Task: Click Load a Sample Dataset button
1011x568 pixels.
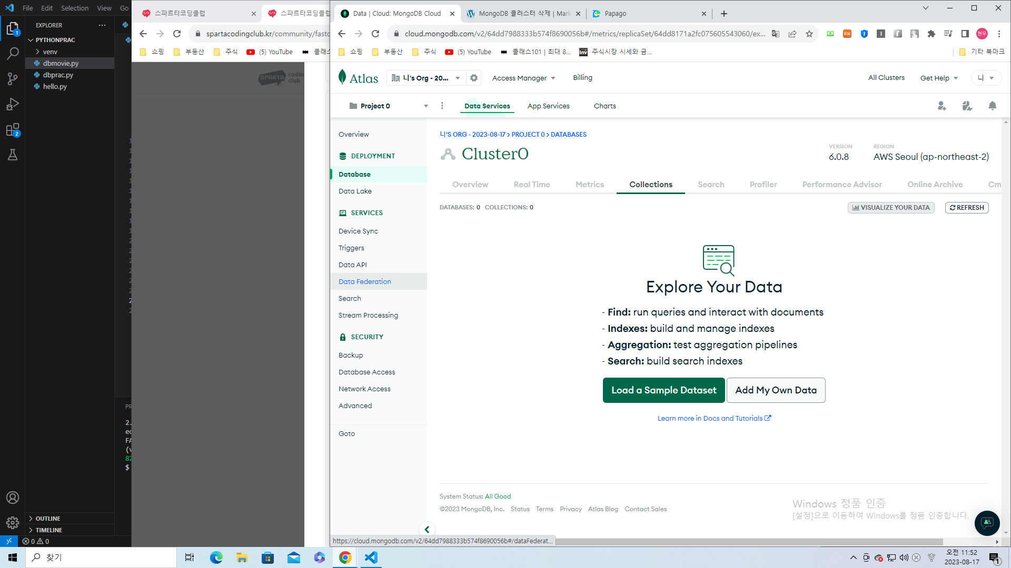Action: (664, 390)
